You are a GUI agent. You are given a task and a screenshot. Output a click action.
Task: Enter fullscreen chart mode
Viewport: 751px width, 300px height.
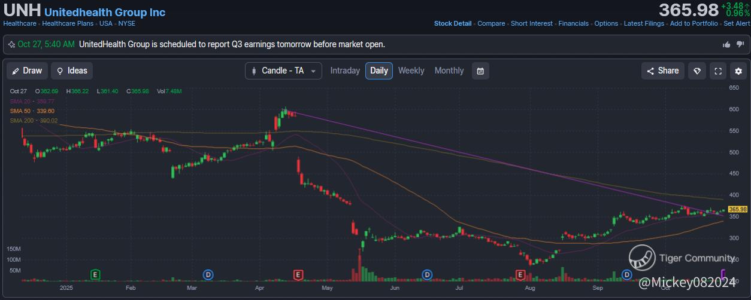[x=718, y=71]
